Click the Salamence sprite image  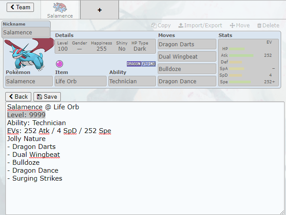(28, 54)
